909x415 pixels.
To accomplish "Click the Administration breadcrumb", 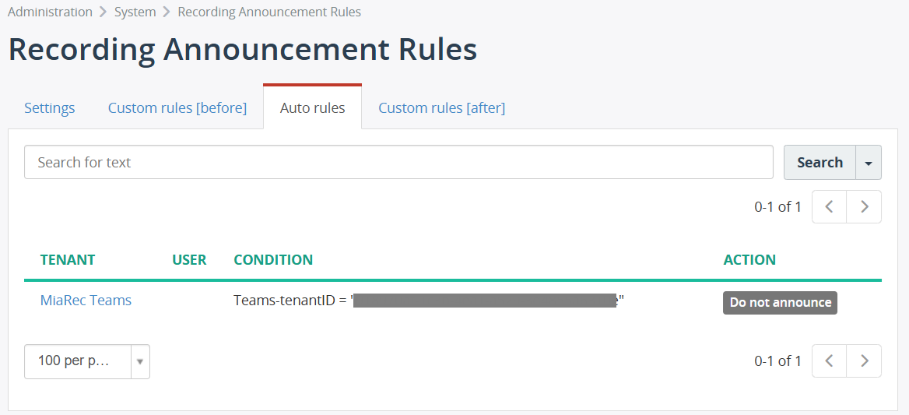I will (x=50, y=12).
